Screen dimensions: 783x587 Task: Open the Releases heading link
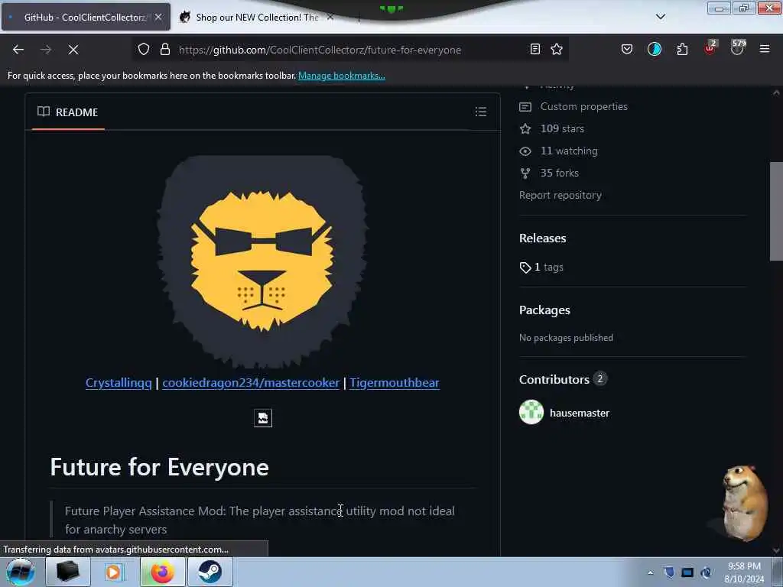542,238
